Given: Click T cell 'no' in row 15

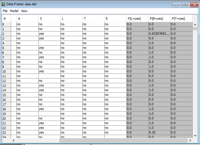Looking at the screenshot, I should 93,95.
